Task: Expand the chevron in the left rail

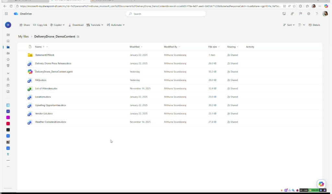Action: point(8,73)
